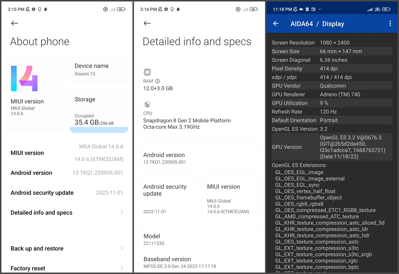Tap the MIUI 14 logo
399x274 pixels.
click(24, 78)
